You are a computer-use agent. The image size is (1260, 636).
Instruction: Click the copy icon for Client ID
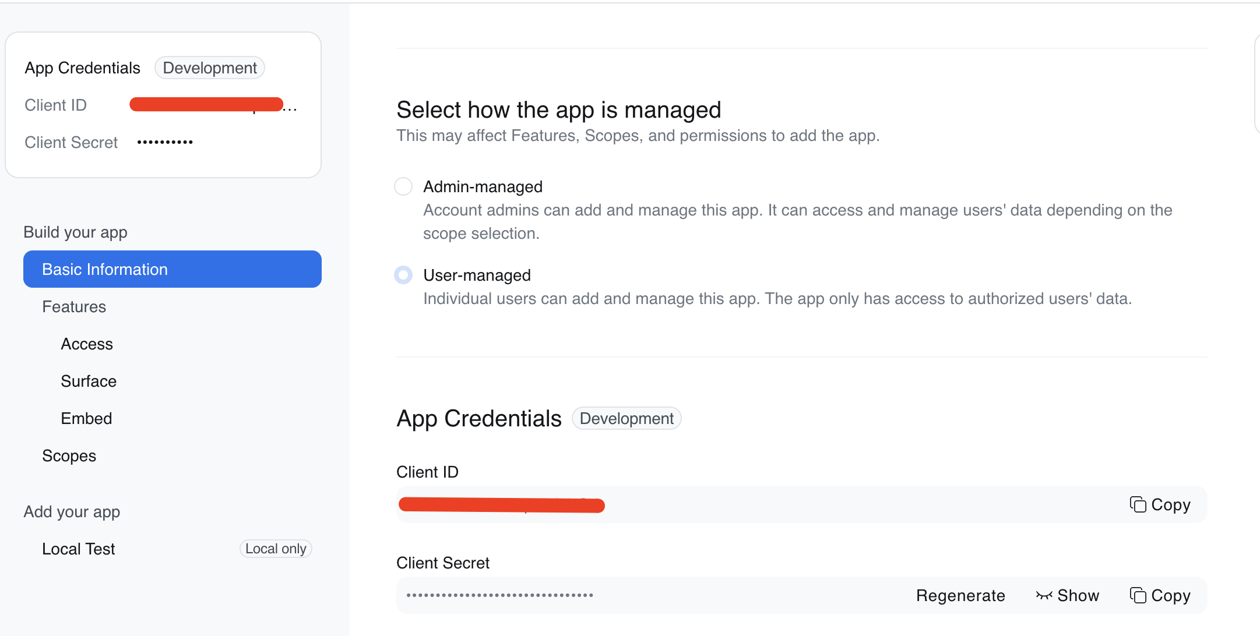click(1138, 504)
